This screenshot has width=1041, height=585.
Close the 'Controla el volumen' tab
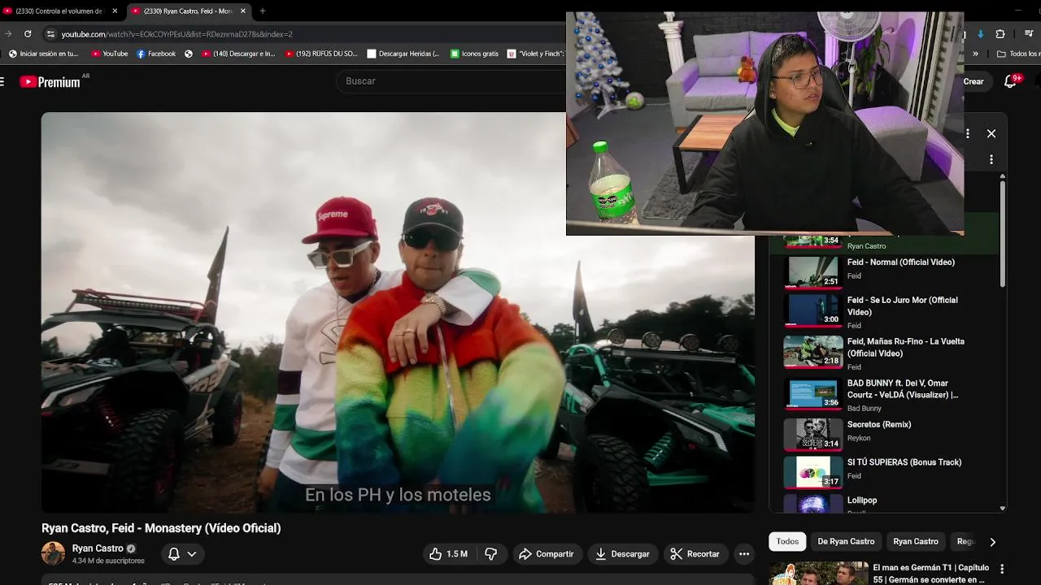click(115, 11)
